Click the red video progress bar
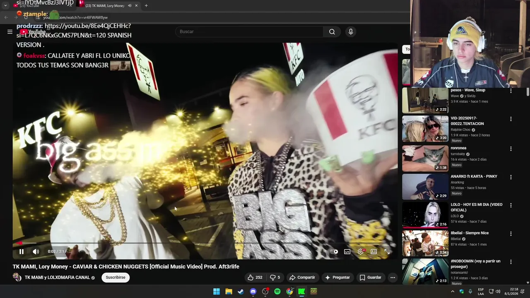This screenshot has height=298, width=530. tap(205, 243)
